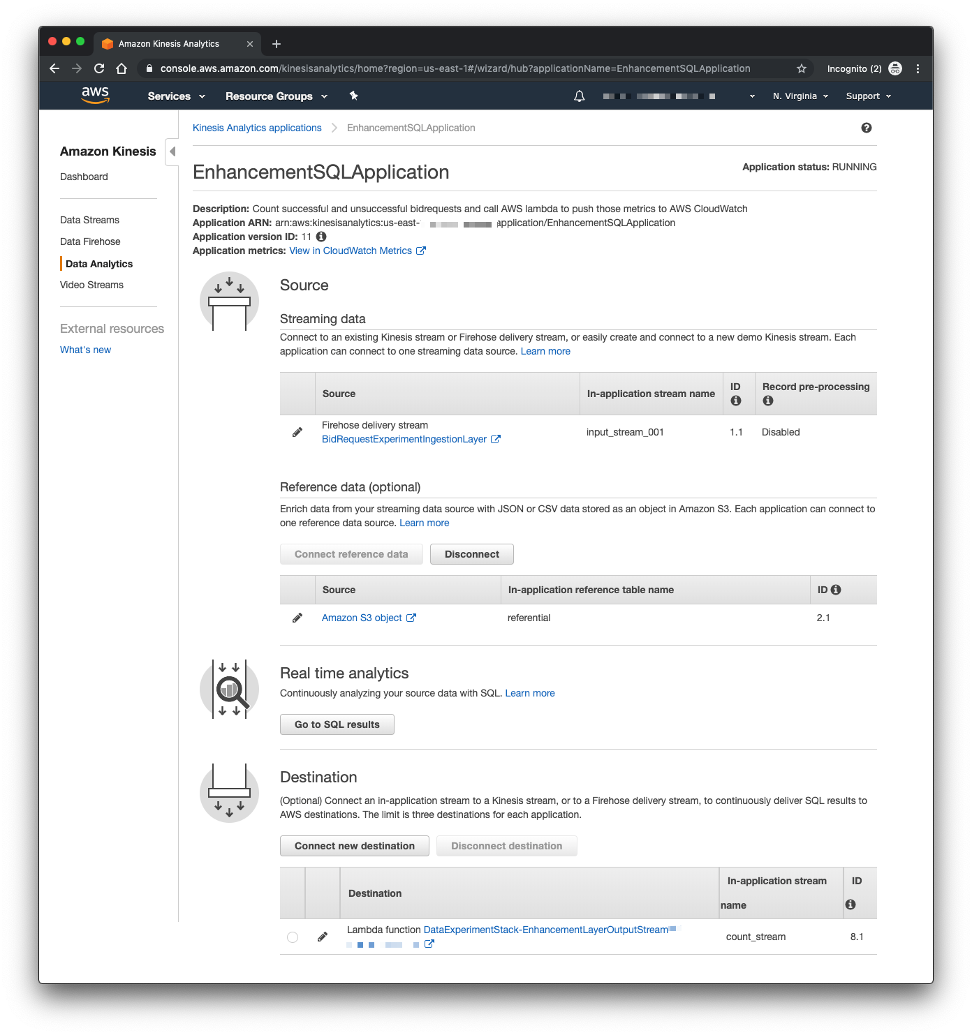Click the pin shortcut icon in navbar
This screenshot has height=1035, width=972.
pos(354,96)
